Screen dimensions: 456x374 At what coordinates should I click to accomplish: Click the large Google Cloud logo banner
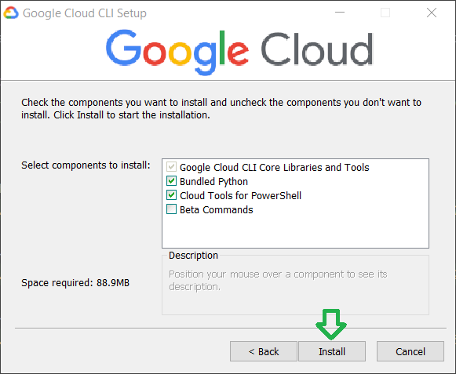point(239,52)
